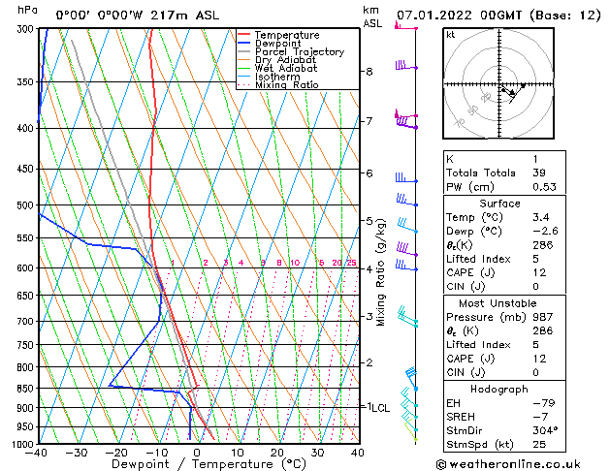Click the 'hPa' pressure unit label
Viewport: 610px width, 471px height.
27,11
